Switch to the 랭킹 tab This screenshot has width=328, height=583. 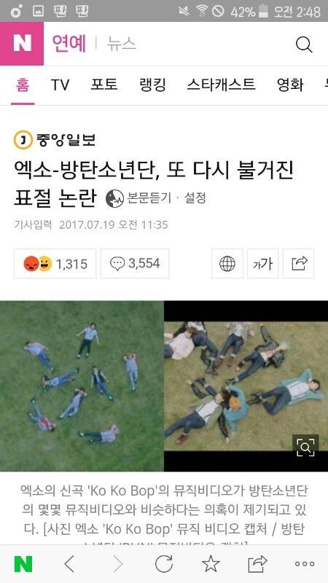coord(152,85)
